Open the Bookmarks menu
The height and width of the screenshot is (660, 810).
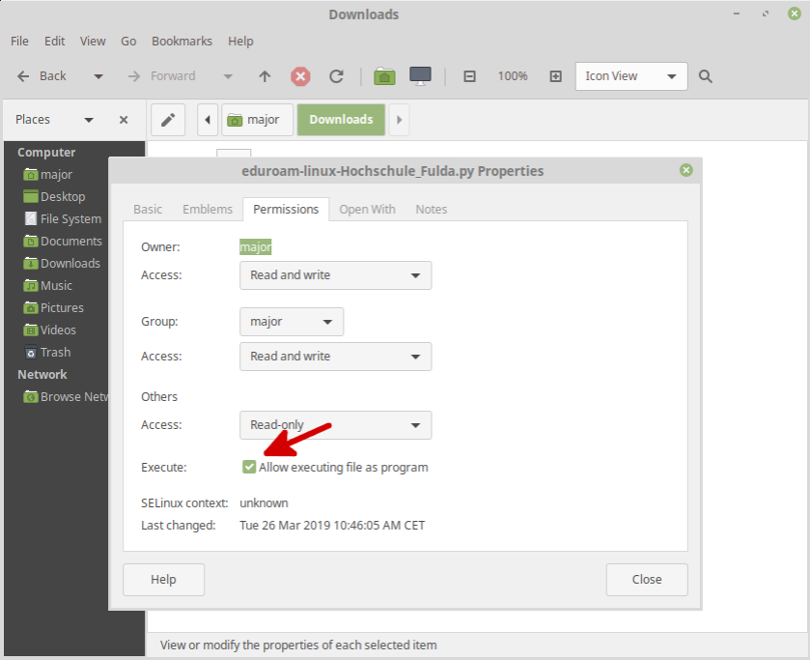click(182, 41)
